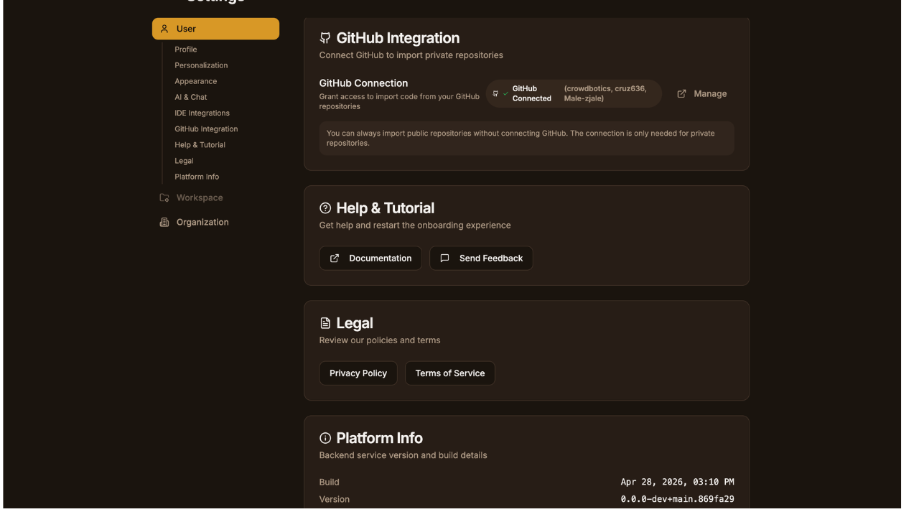
Task: Click the Legal document icon
Action: [x=325, y=323]
